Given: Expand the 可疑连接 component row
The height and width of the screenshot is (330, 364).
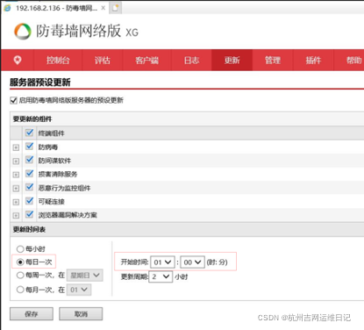Looking at the screenshot, I should 16,202.
